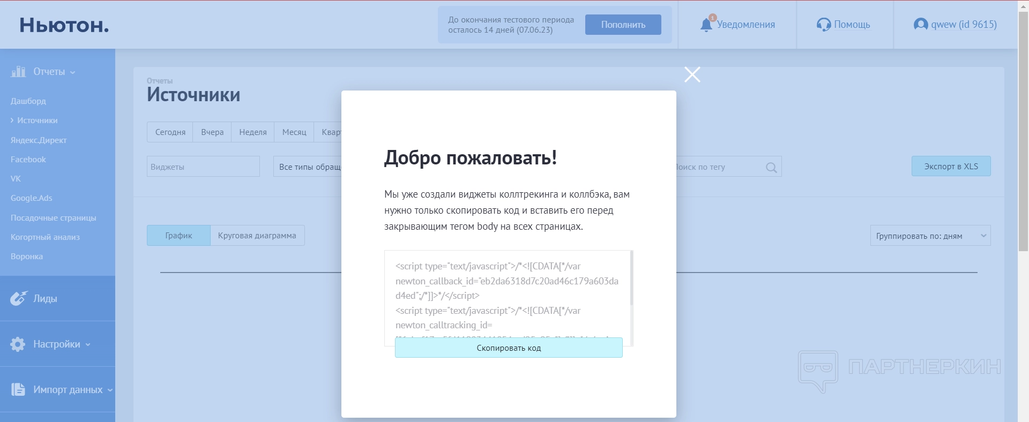Click the Импорт данных document icon
The image size is (1029, 422).
click(18, 389)
